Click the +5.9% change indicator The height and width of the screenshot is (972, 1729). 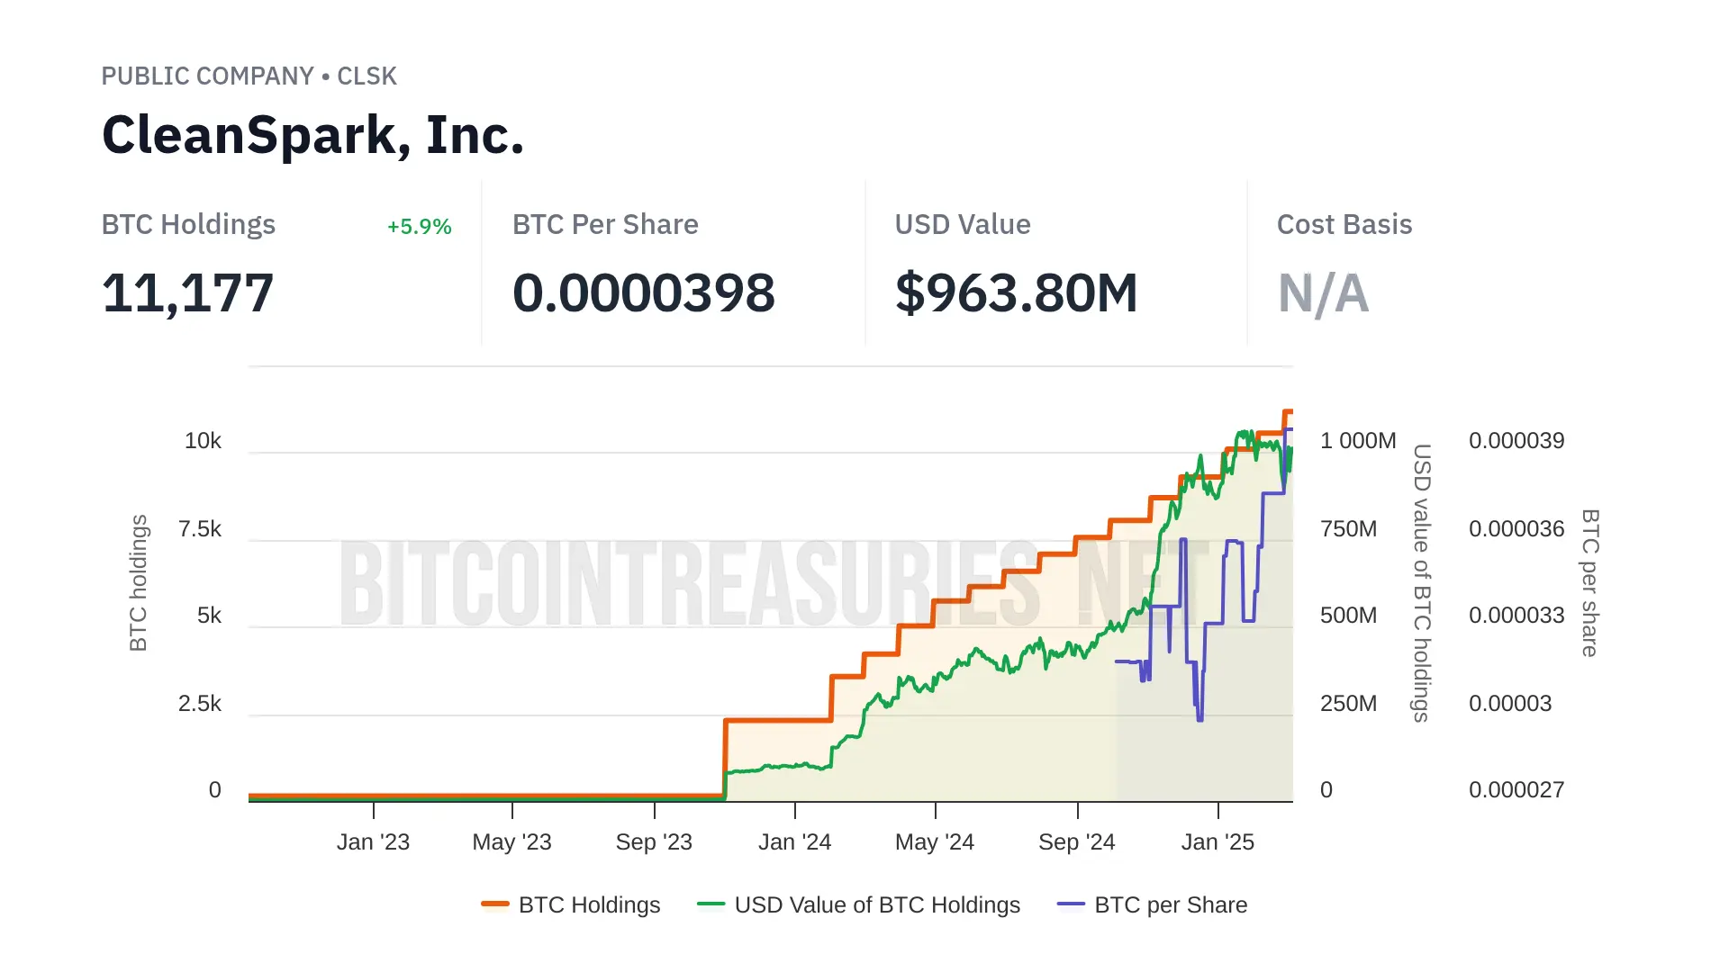coord(419,226)
